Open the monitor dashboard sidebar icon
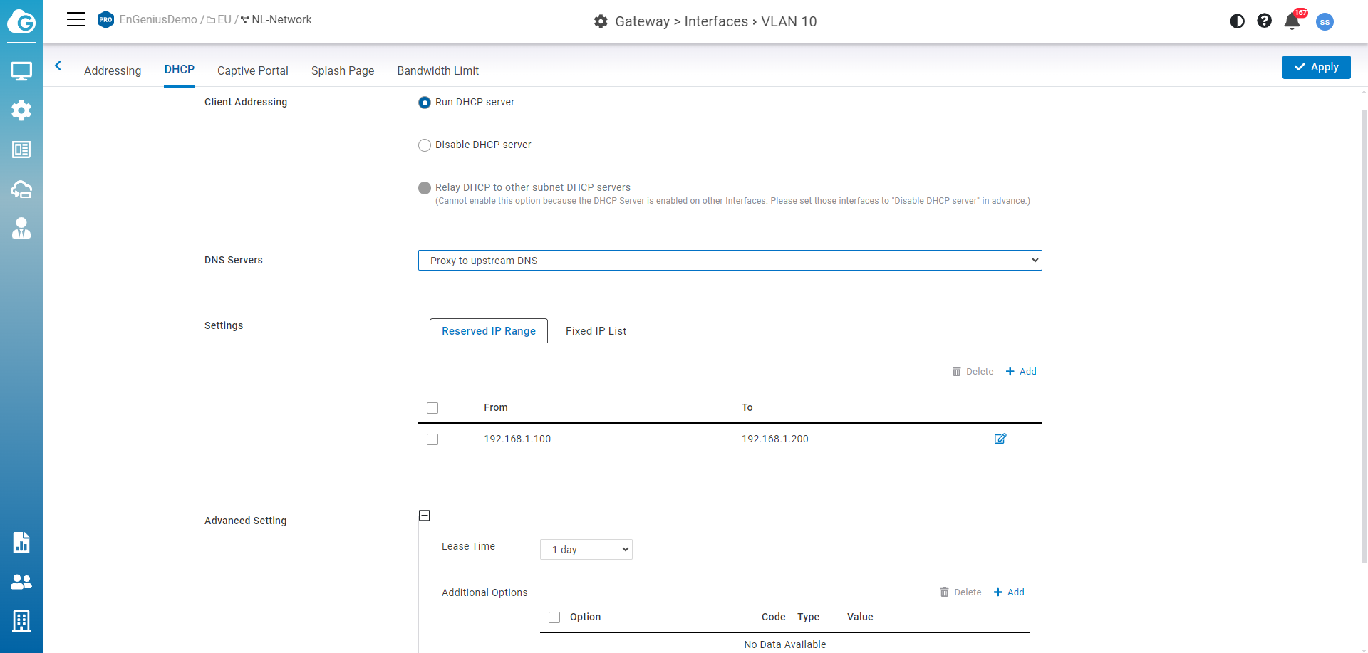Image resolution: width=1368 pixels, height=653 pixels. (x=21, y=71)
